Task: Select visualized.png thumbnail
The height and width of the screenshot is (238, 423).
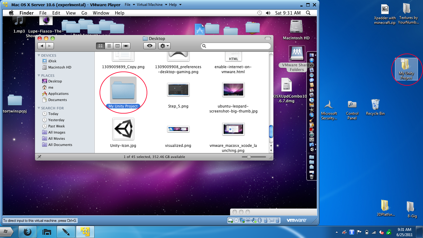Action: (178, 129)
